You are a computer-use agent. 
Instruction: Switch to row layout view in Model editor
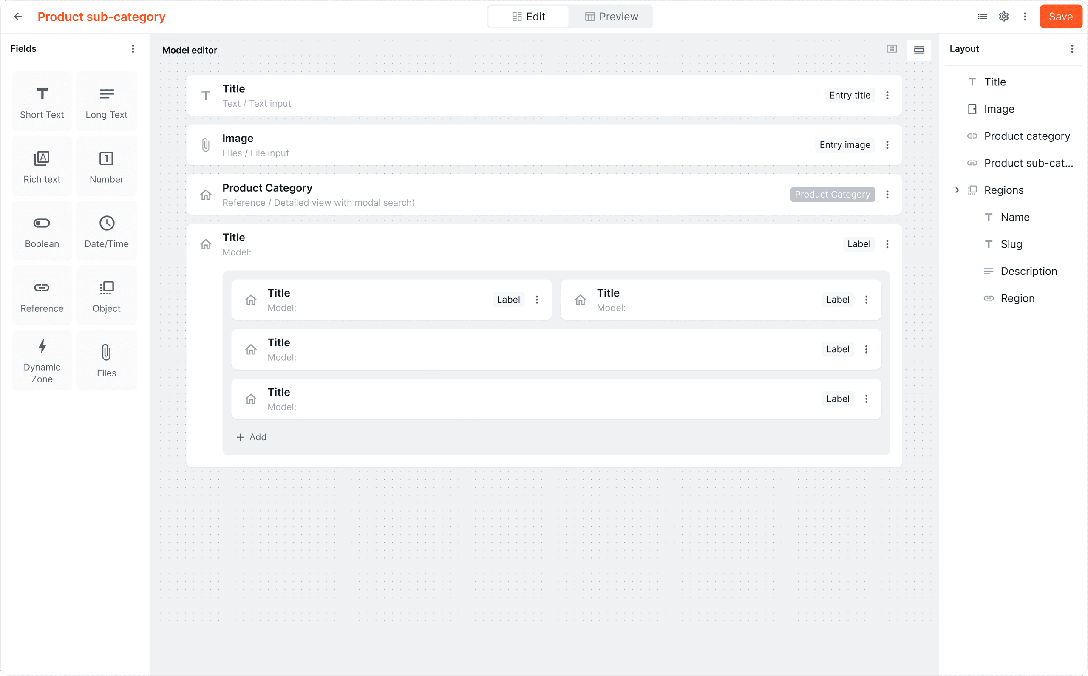918,50
